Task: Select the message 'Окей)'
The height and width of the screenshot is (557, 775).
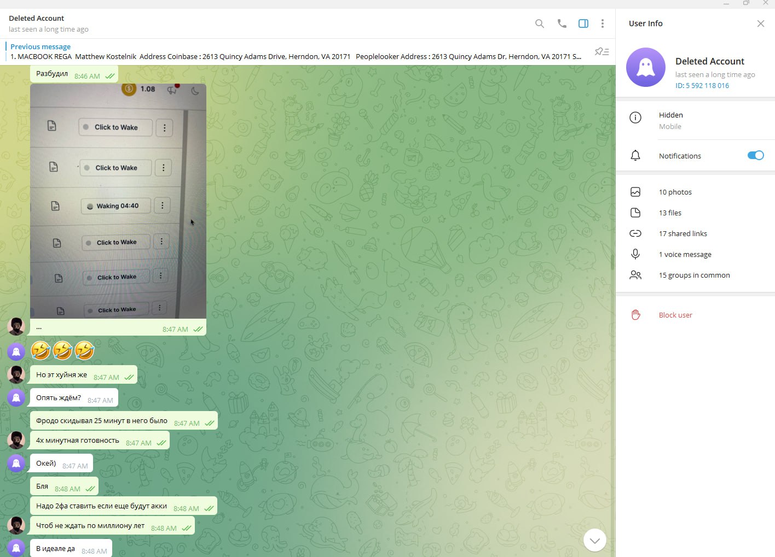Action: point(61,464)
